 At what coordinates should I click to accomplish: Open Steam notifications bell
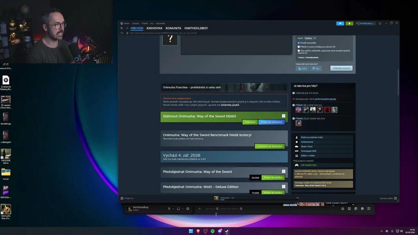click(349, 23)
